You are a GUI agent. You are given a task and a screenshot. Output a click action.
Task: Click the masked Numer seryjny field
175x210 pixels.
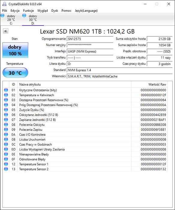tap(90, 45)
